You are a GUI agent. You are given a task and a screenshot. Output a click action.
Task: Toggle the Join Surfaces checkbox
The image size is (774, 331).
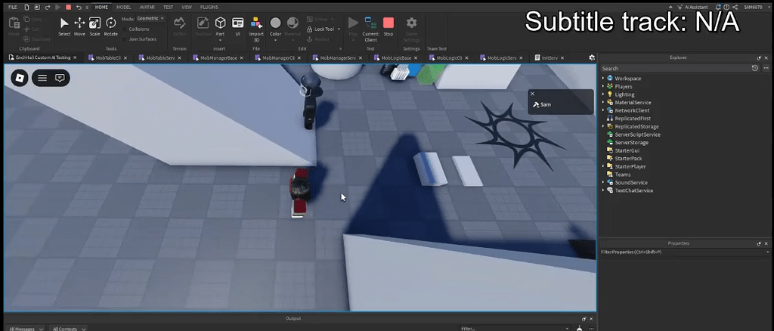[x=125, y=39]
